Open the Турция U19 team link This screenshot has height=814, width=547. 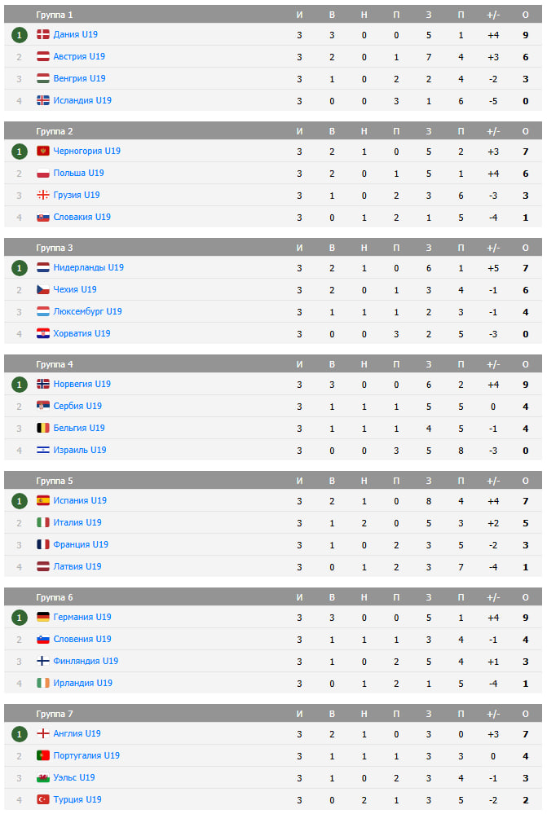coord(77,799)
